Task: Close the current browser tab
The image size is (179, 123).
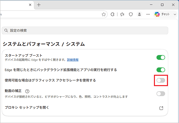Action: [30, 5]
